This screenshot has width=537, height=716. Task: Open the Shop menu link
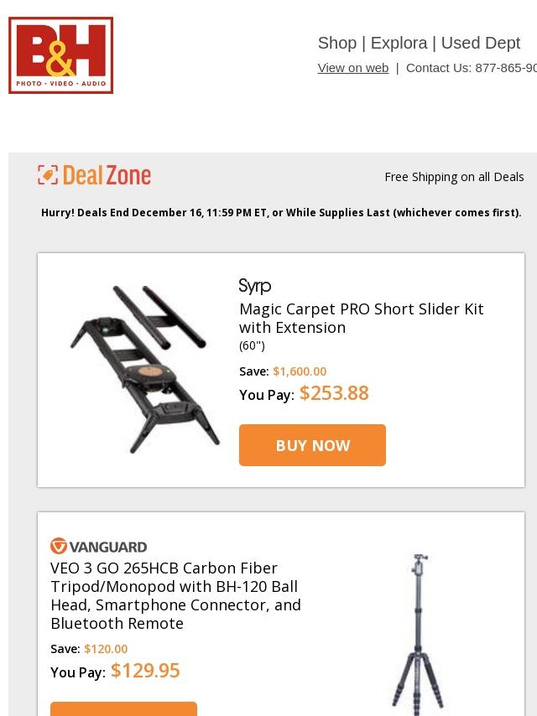click(x=337, y=43)
